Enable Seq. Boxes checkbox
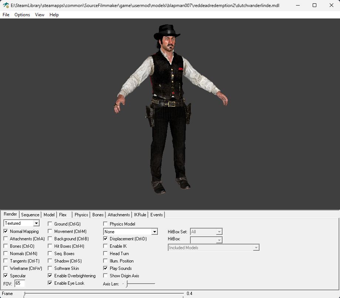This screenshot has height=298, width=340. coord(50,254)
